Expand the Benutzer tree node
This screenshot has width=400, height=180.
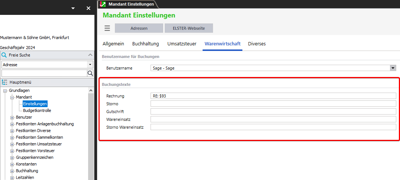(12, 118)
